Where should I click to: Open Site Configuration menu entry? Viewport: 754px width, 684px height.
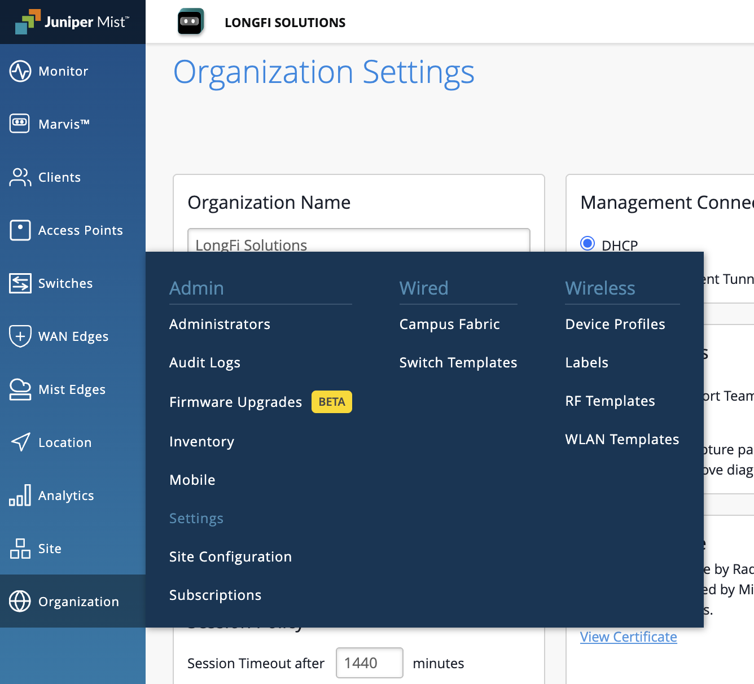(230, 557)
